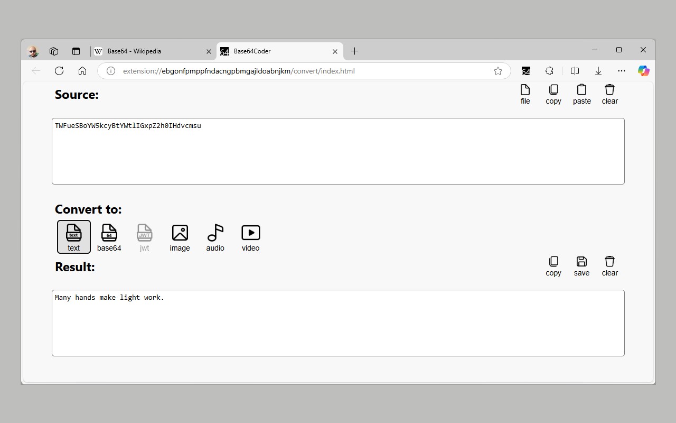Close the Base64Coder tab
The height and width of the screenshot is (423, 676).
(335, 51)
